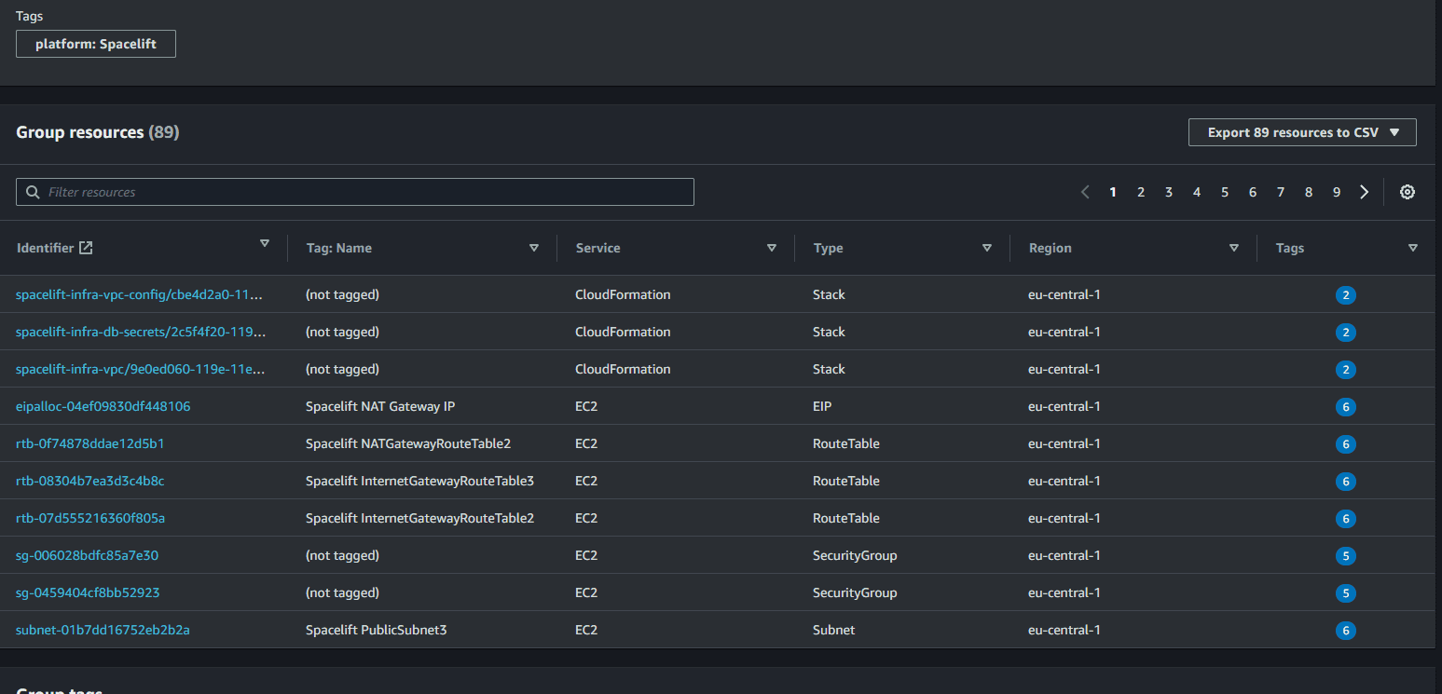The image size is (1442, 694).
Task: Open rtb-07d555216360f805a route table link
Action: (90, 518)
